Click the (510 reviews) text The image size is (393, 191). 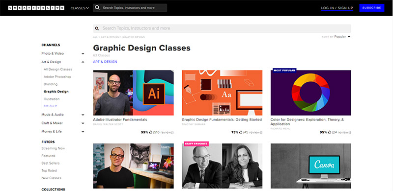pos(163,133)
